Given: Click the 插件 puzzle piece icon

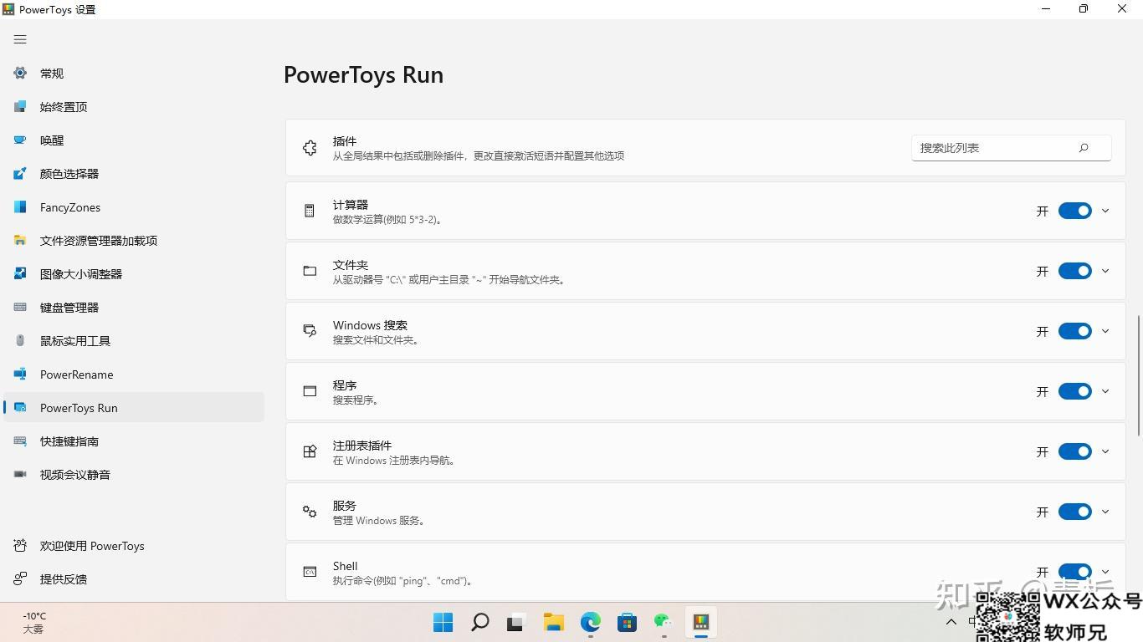Looking at the screenshot, I should coord(310,148).
